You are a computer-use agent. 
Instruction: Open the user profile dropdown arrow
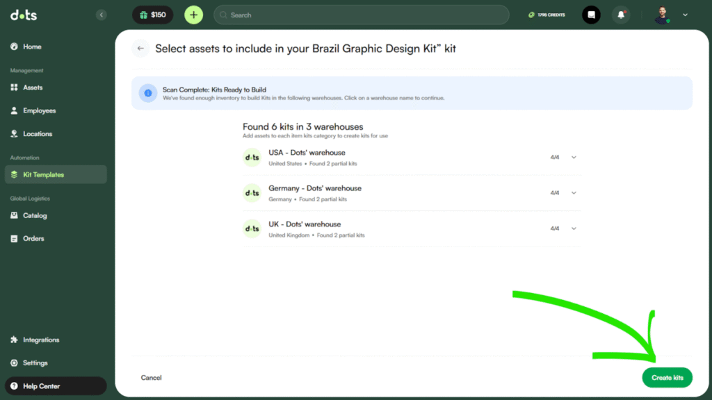(685, 15)
